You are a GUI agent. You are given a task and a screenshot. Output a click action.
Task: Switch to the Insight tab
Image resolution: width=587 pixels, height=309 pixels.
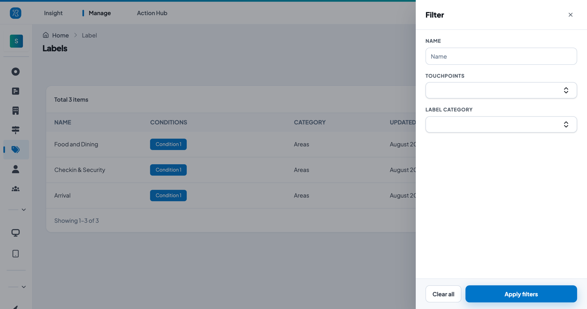pos(53,13)
